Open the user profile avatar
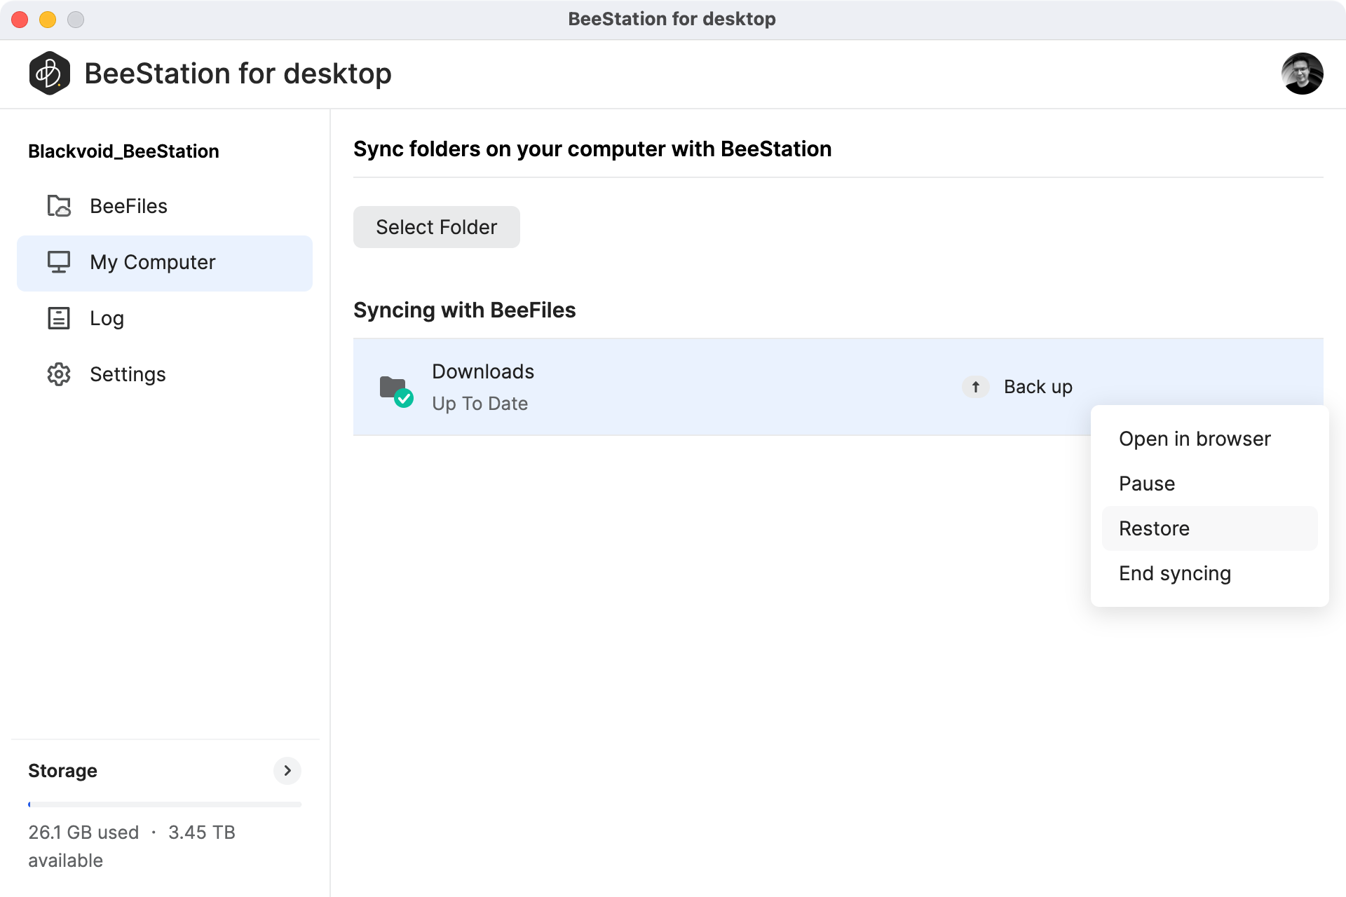The image size is (1346, 897). (x=1302, y=74)
